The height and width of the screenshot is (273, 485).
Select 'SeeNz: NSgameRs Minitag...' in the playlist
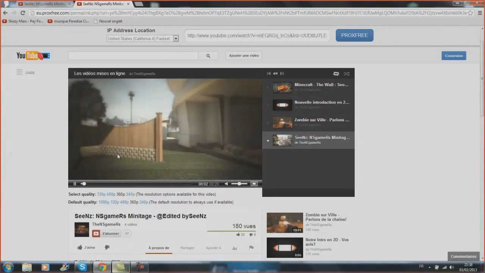pyautogui.click(x=308, y=140)
